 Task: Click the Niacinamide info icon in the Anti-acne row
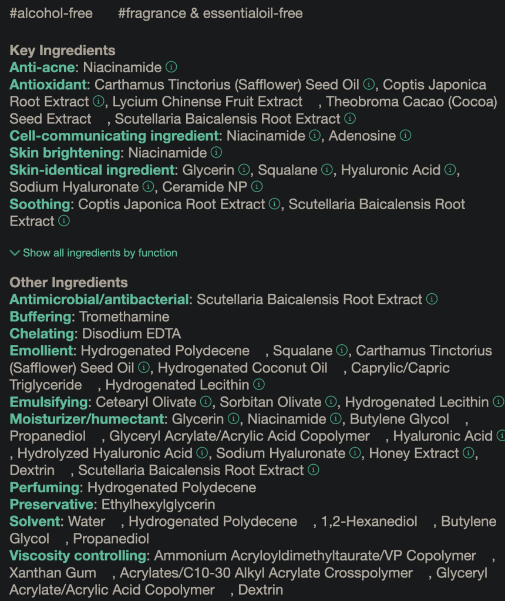click(x=171, y=68)
